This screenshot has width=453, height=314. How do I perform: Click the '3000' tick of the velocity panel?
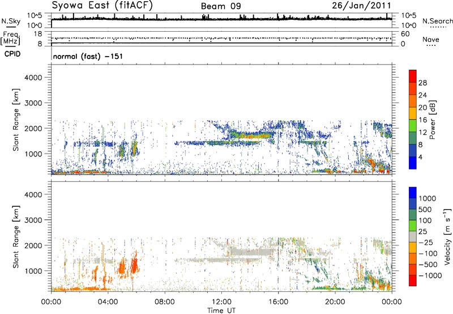[x=33, y=220]
